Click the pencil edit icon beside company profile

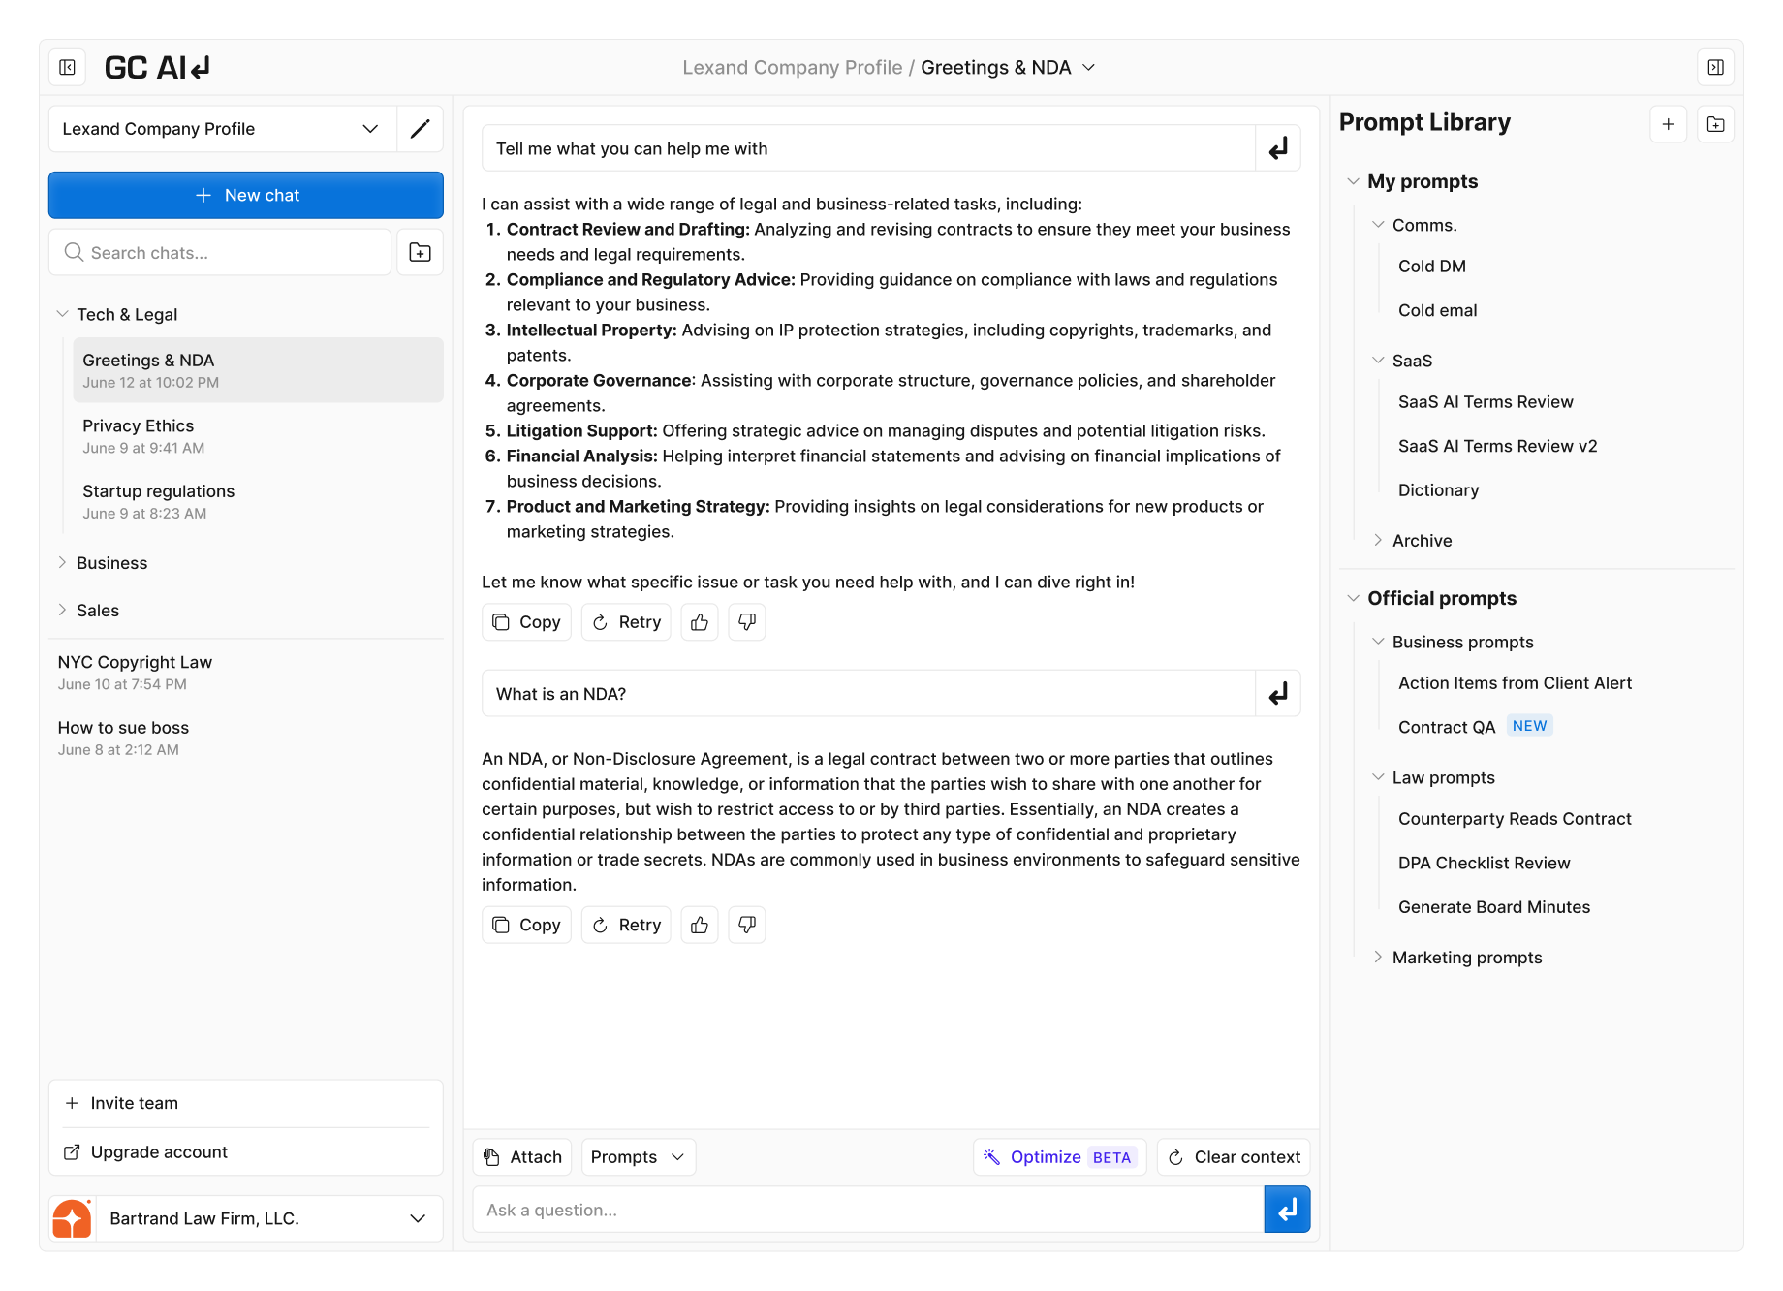[x=420, y=129]
